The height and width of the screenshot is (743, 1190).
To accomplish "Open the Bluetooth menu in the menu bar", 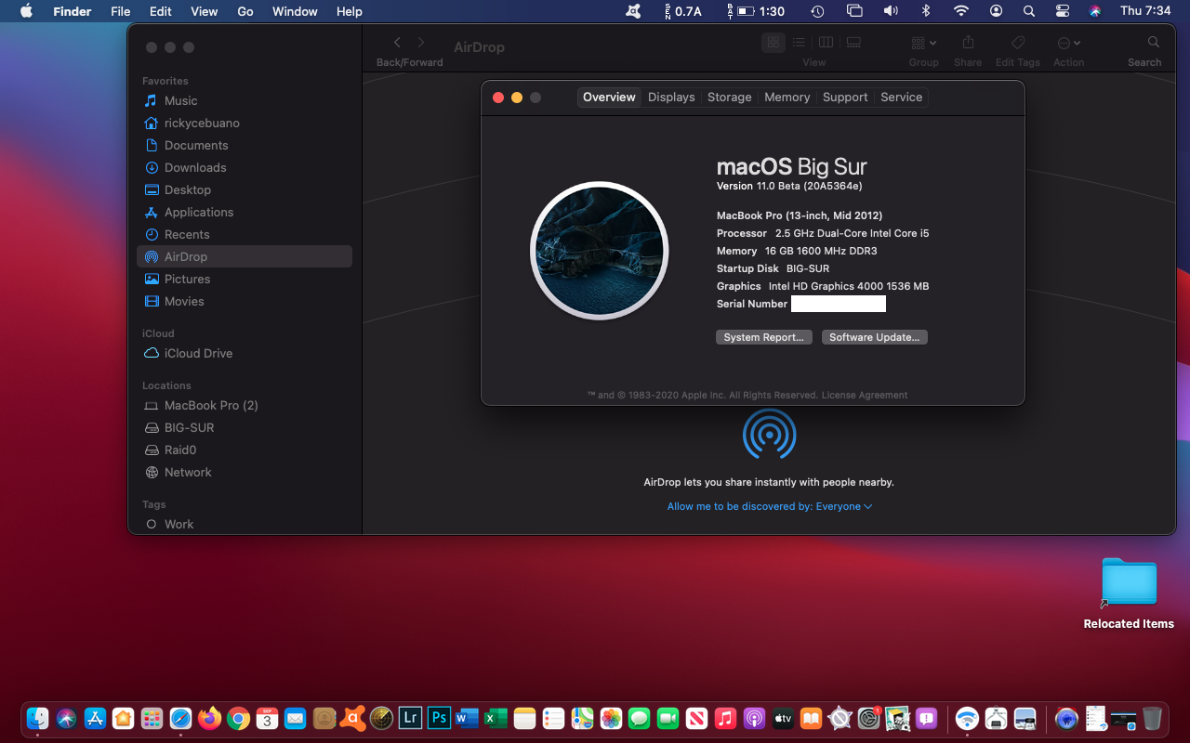I will (x=926, y=11).
